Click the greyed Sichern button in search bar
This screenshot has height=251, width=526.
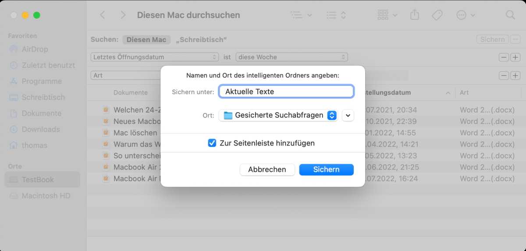point(493,39)
